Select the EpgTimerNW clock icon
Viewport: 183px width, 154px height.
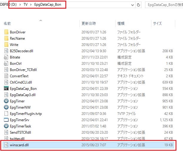[6, 107]
